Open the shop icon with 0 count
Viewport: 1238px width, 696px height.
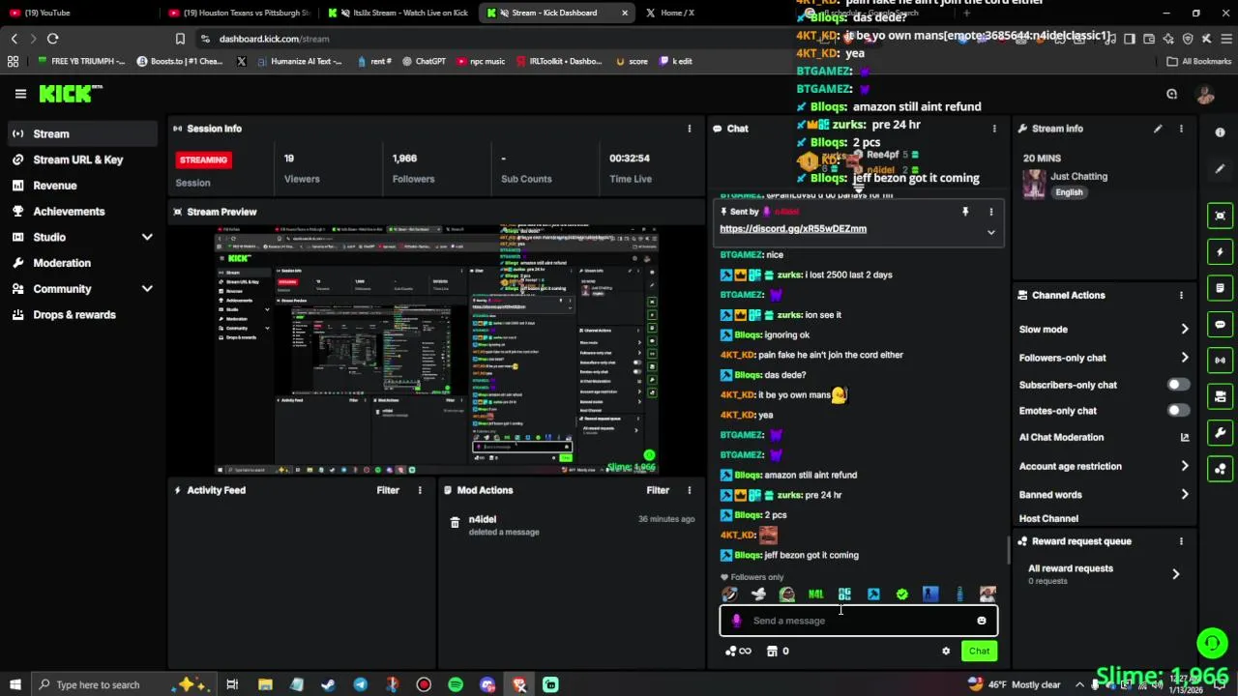click(x=779, y=652)
